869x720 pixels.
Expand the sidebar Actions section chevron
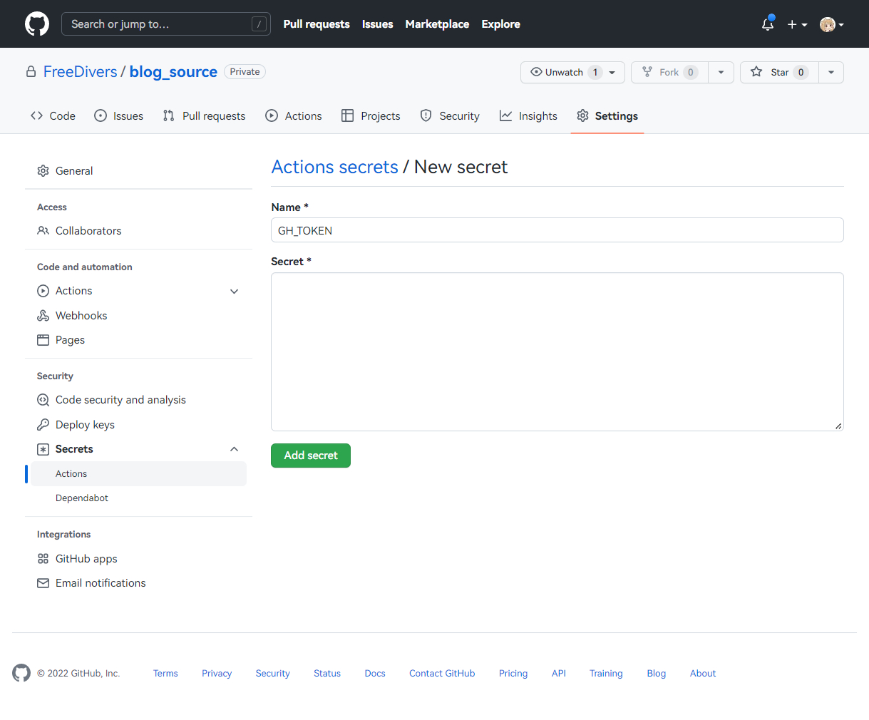tap(234, 291)
